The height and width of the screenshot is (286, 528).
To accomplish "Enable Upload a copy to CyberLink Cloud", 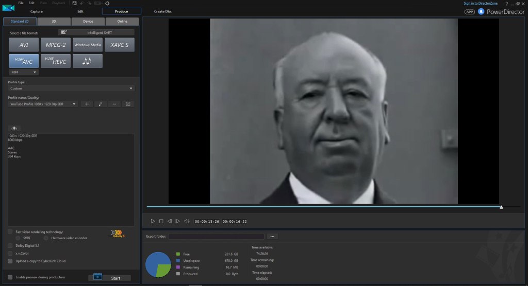I will pos(10,261).
